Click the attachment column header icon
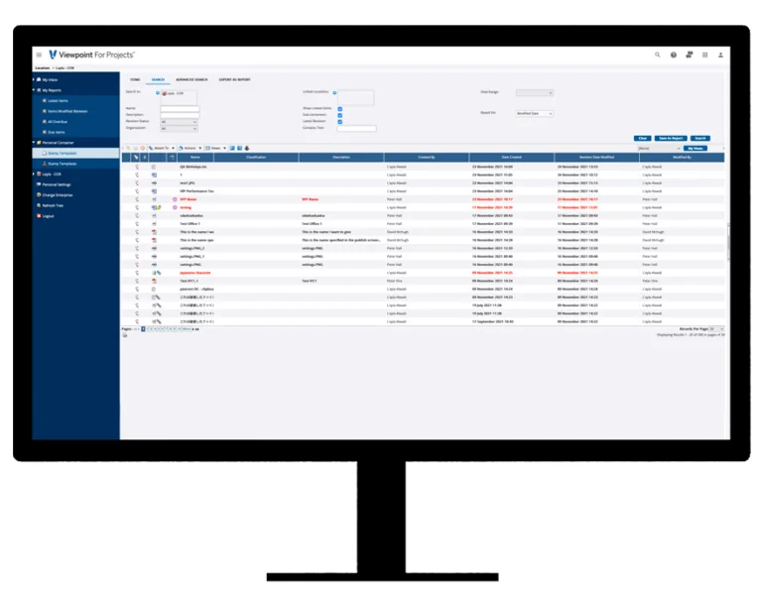 click(136, 157)
